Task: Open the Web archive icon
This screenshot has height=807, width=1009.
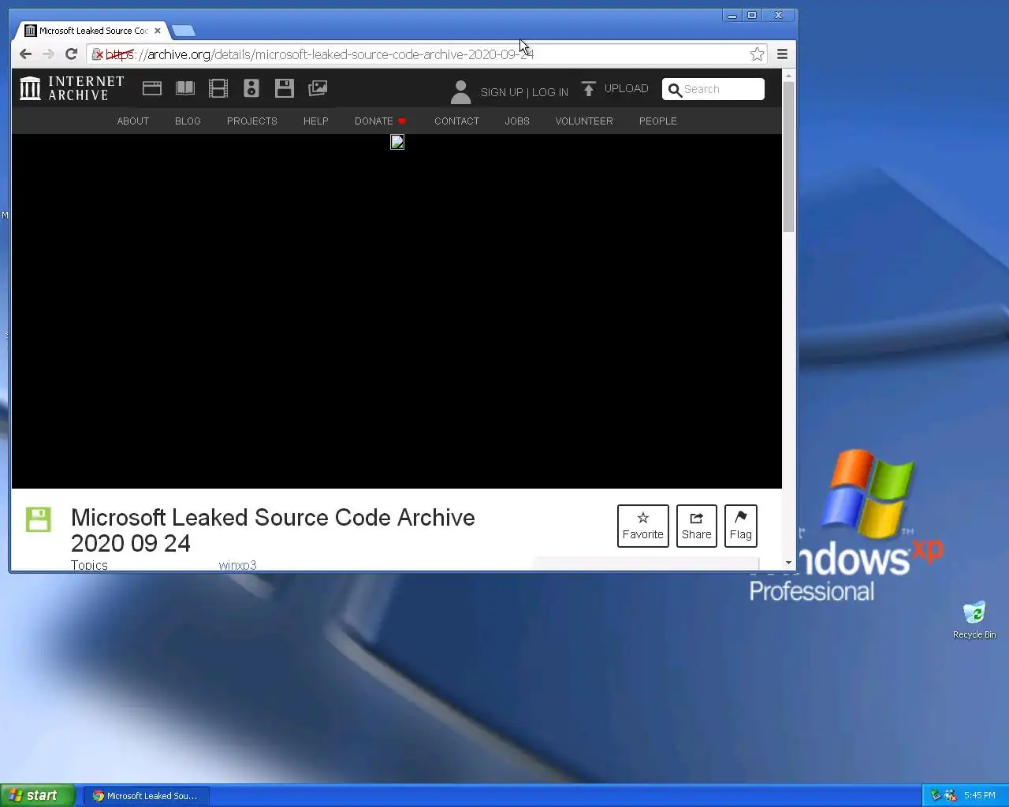Action: [x=152, y=88]
